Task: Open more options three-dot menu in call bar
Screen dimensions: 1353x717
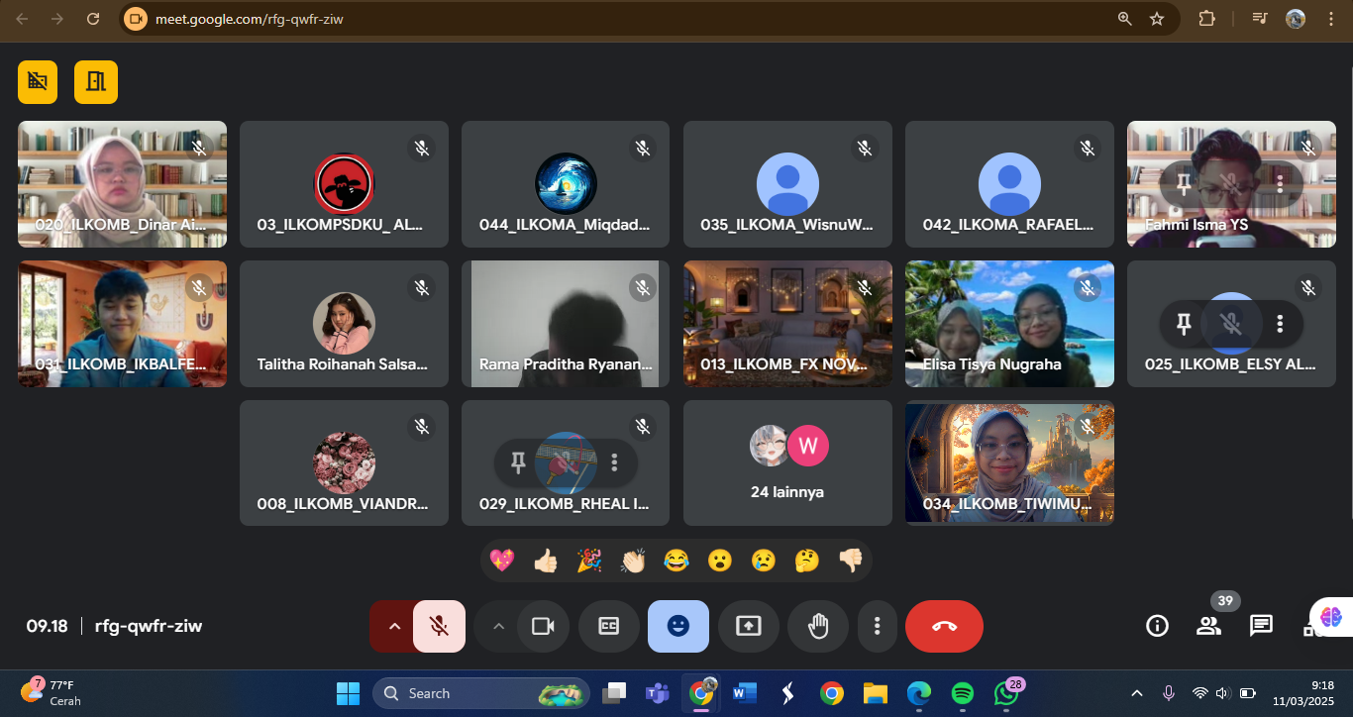Action: click(x=877, y=626)
